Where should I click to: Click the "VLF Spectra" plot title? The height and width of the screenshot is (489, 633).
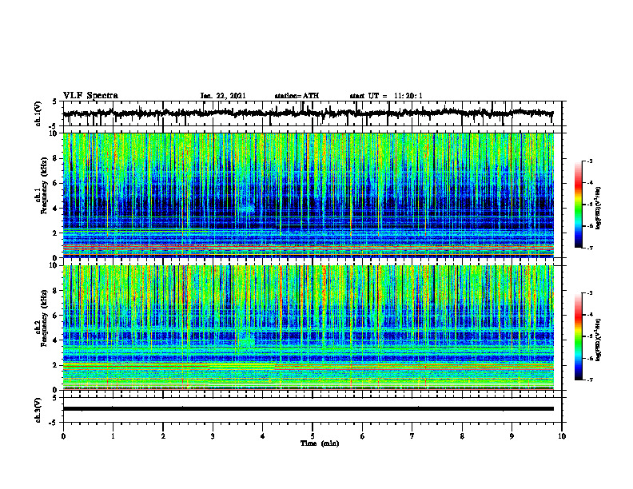point(90,96)
